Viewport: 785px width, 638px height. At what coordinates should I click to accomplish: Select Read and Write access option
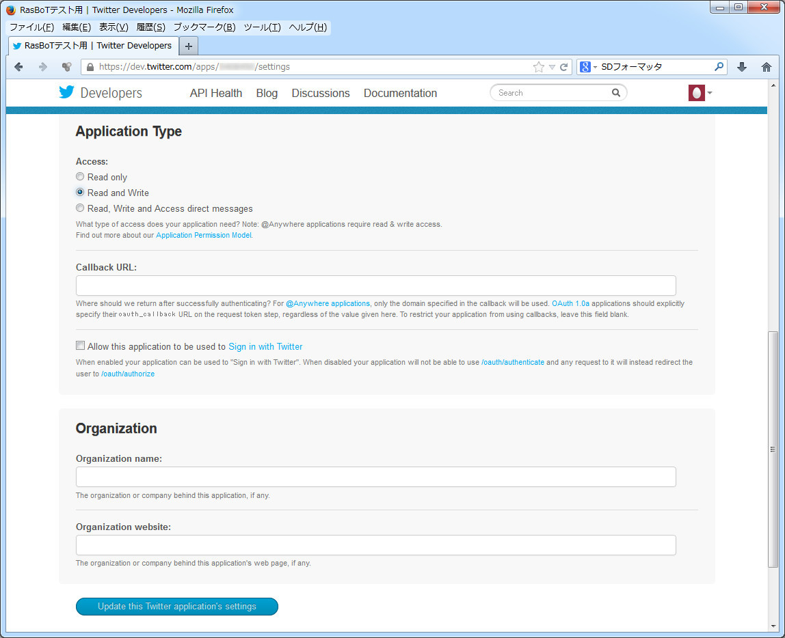tap(79, 192)
